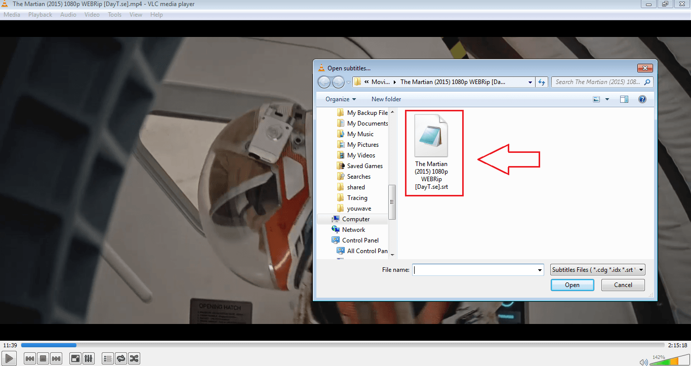The height and width of the screenshot is (366, 691).
Task: Select The Martian .srt subtitle file
Action: pos(431,153)
